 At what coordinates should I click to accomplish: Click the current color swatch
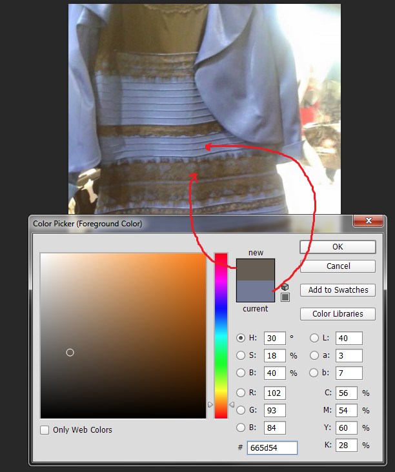click(x=256, y=291)
